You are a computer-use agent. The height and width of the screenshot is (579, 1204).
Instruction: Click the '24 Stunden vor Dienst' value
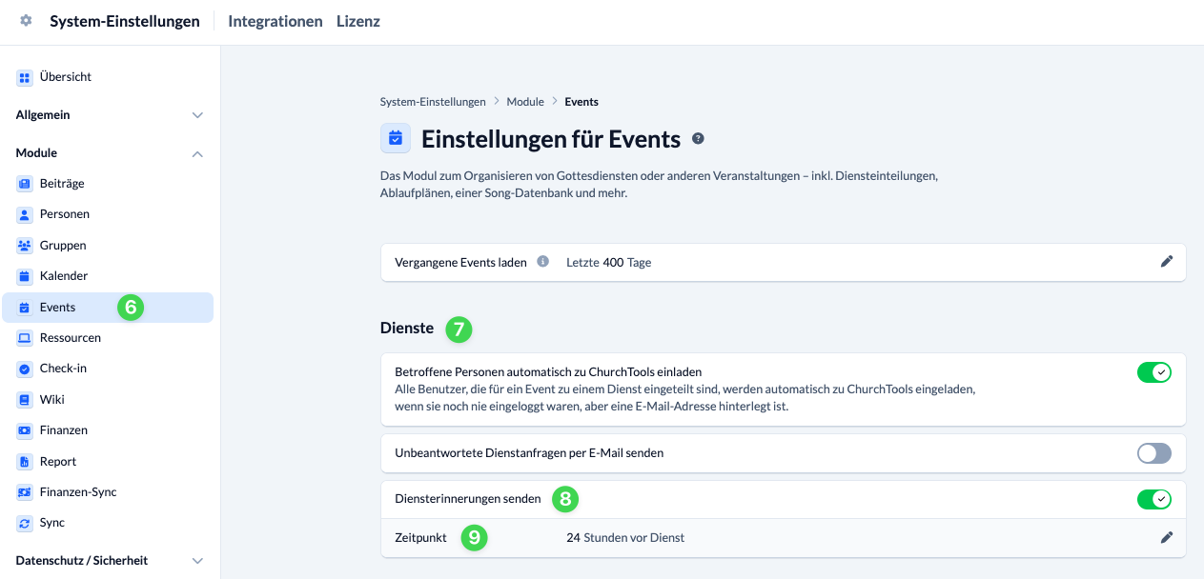click(625, 538)
